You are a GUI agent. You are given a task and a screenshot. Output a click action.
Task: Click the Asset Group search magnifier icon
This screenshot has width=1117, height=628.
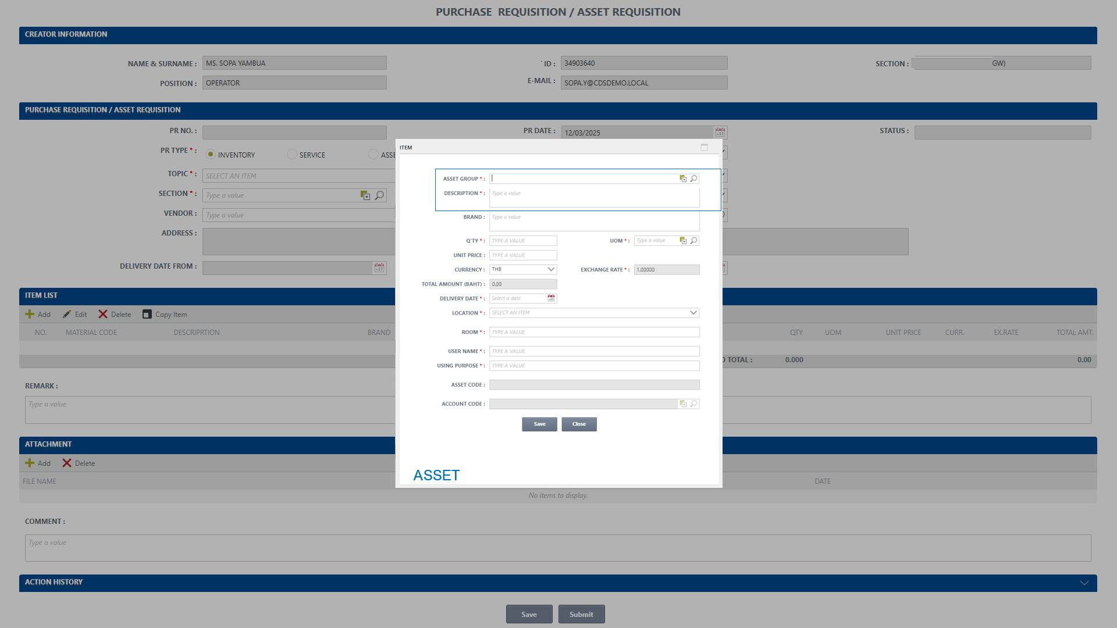(x=693, y=179)
